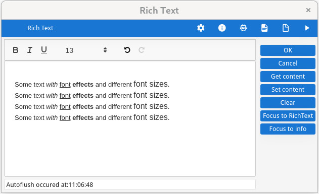Viewport: 319px width, 194px height.
Task: Toggle underline formatting
Action: [44, 50]
